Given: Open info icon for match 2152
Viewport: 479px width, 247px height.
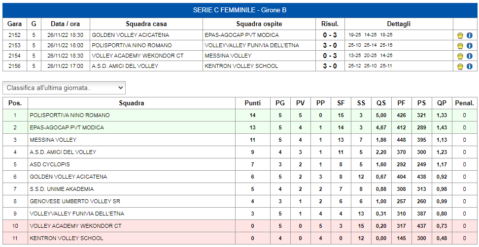Looking at the screenshot, I should point(470,35).
